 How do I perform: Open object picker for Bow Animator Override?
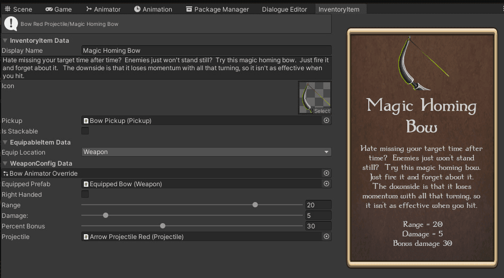click(326, 174)
